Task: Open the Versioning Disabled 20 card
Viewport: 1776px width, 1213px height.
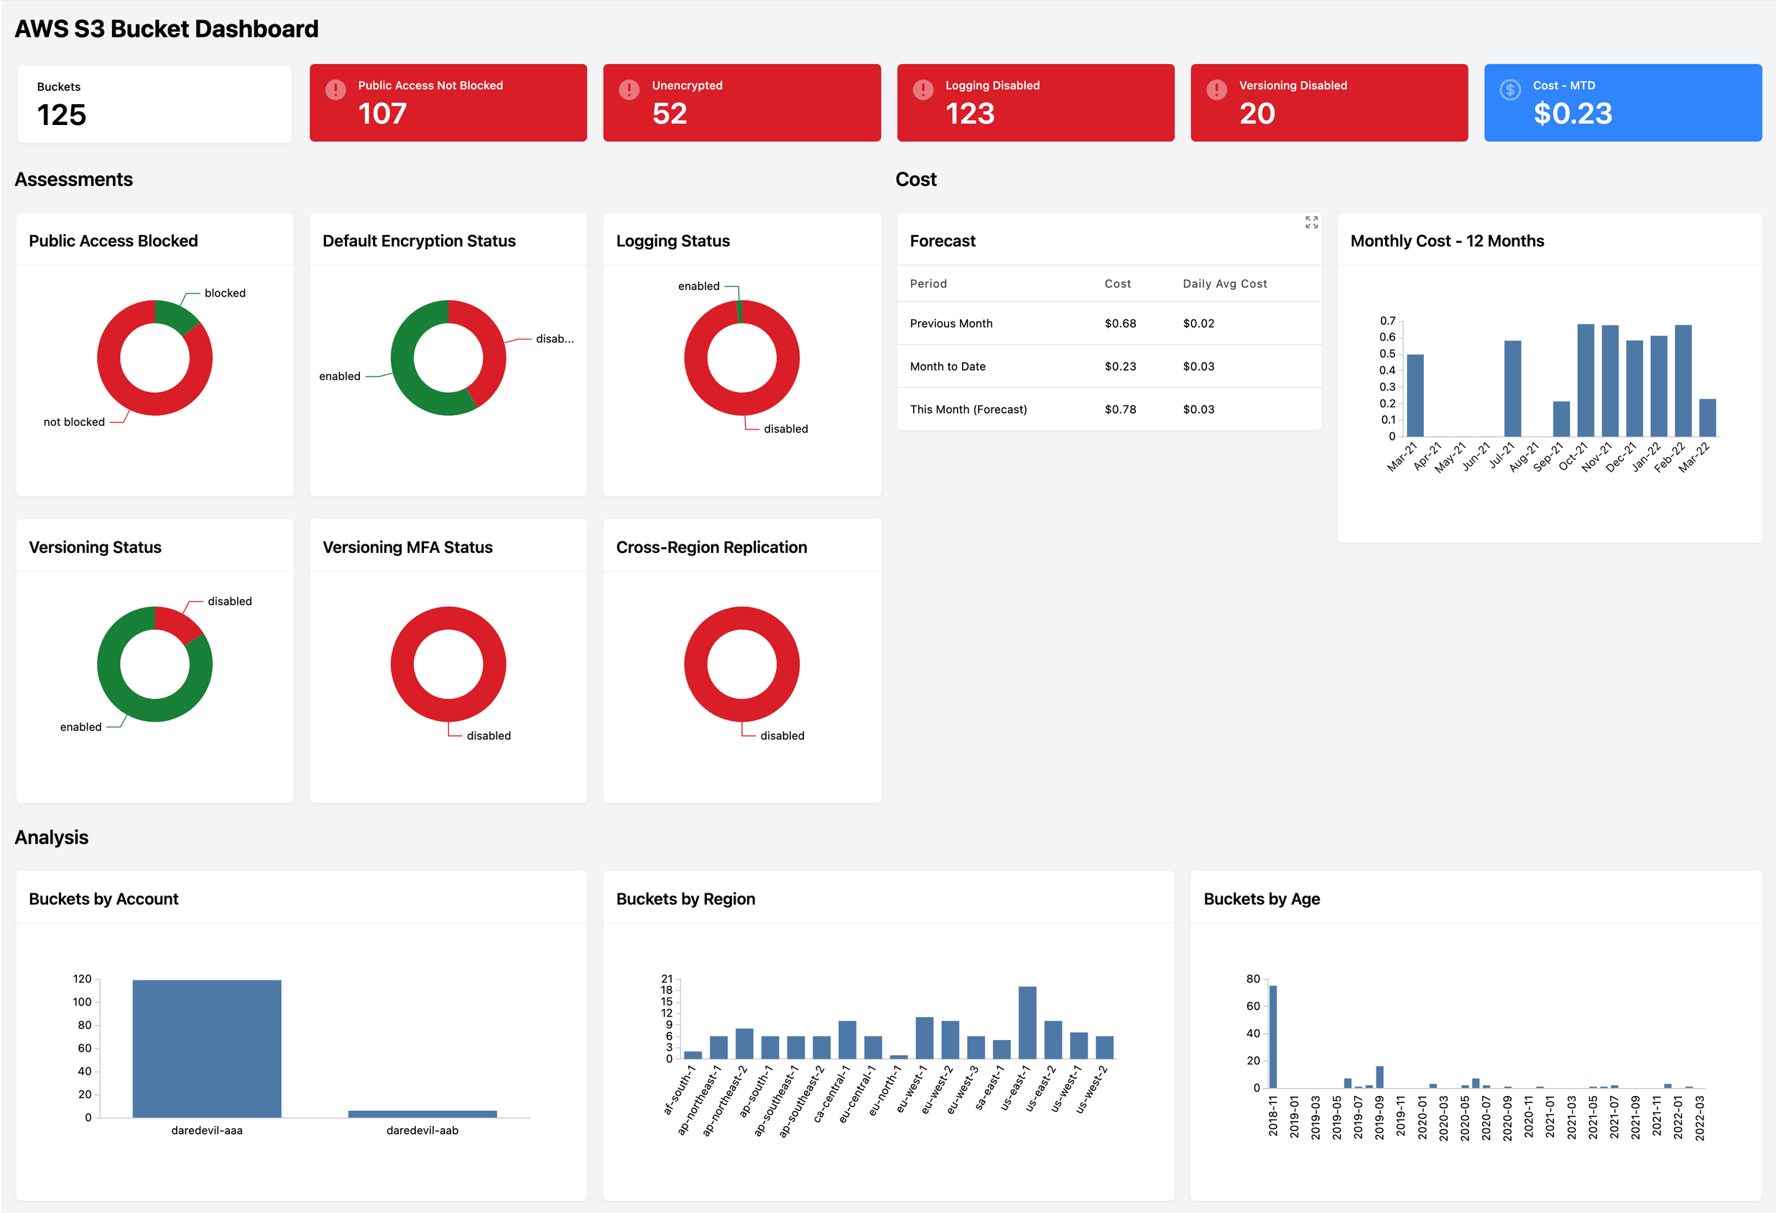Action: tap(1329, 103)
